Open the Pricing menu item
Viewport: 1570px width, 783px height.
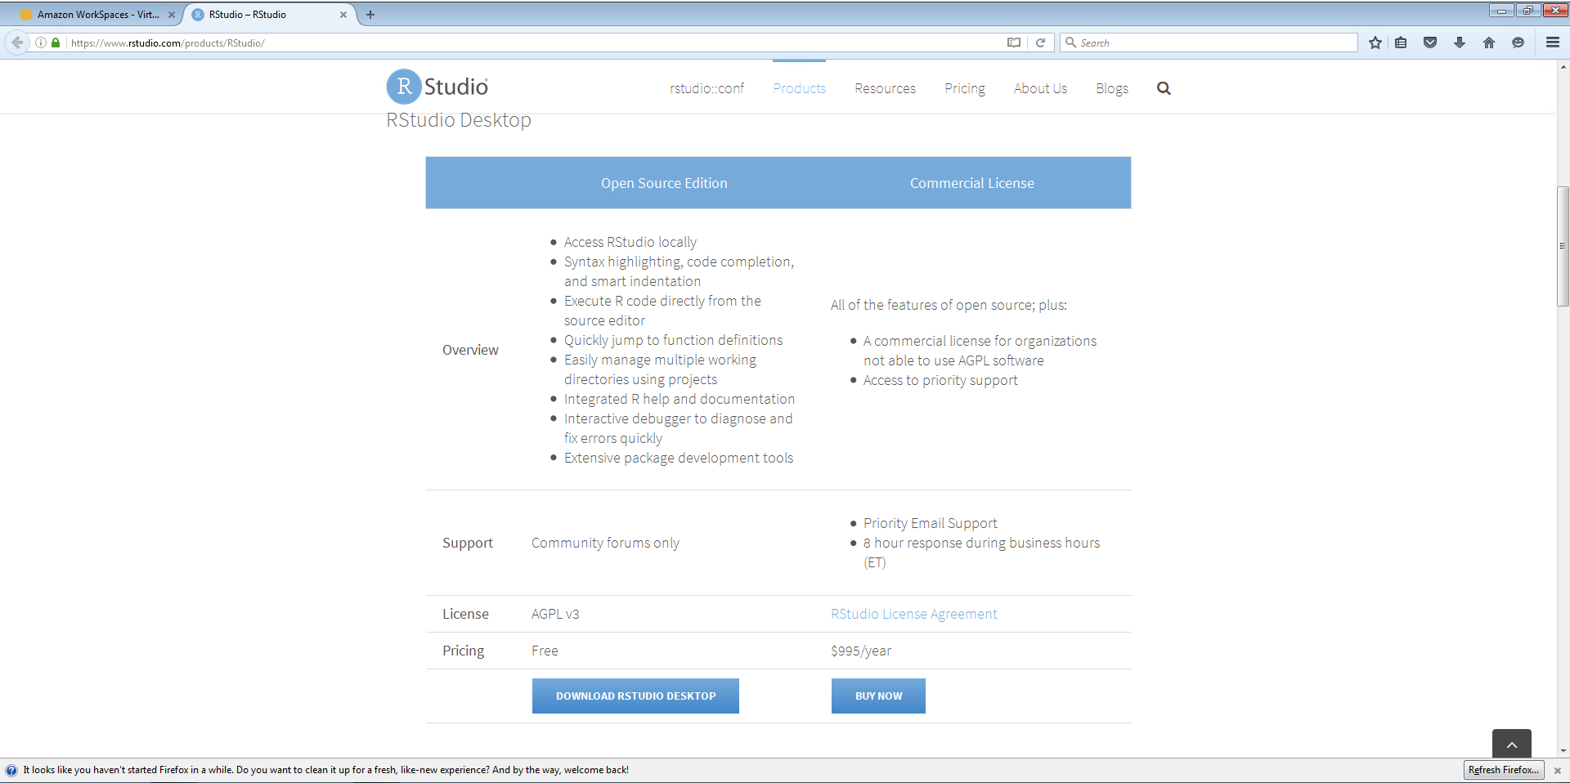tap(965, 88)
